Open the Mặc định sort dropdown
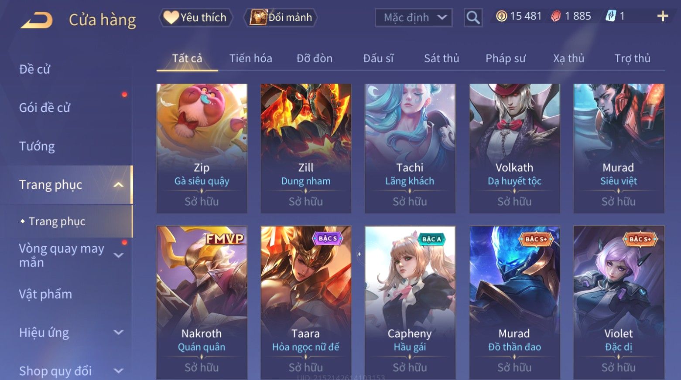The image size is (681, 380). tap(413, 18)
